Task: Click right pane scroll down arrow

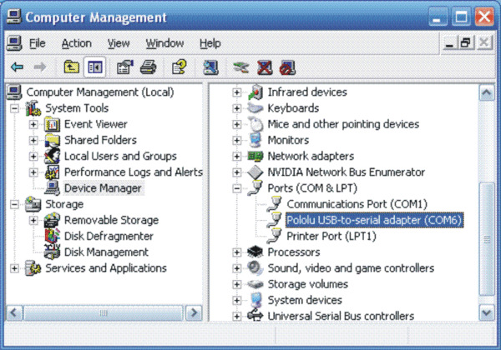Action: [487, 312]
